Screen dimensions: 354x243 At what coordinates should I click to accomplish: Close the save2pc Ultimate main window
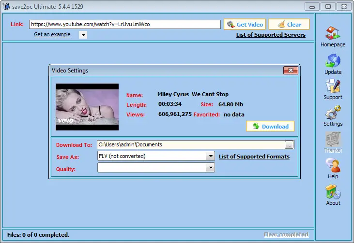point(344,7)
